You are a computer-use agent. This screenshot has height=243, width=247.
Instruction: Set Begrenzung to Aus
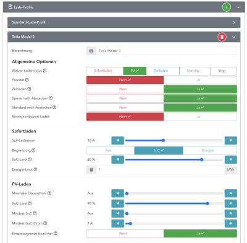[111, 150]
